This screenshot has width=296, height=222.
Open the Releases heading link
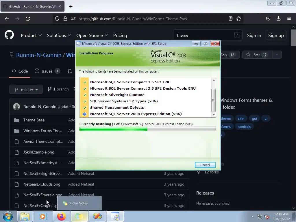(205, 193)
